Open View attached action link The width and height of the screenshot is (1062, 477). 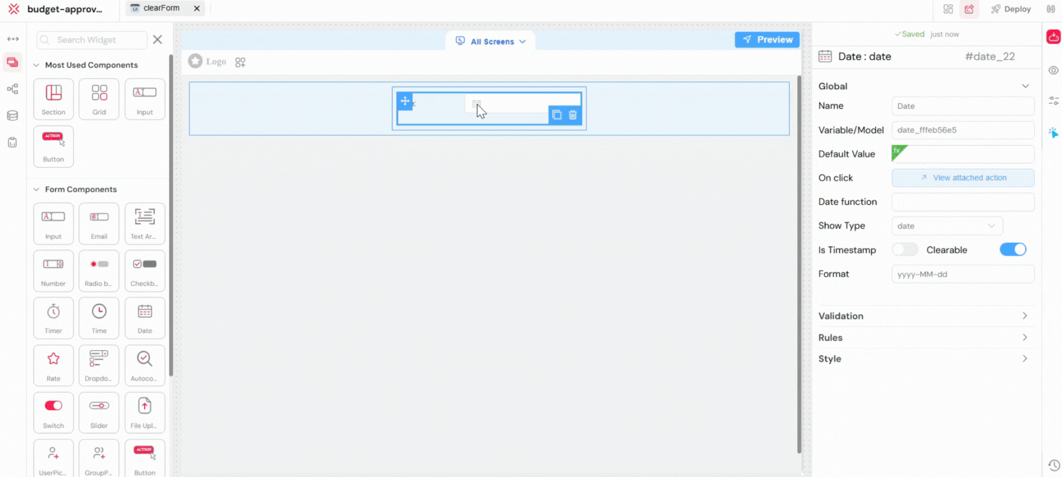coord(963,178)
